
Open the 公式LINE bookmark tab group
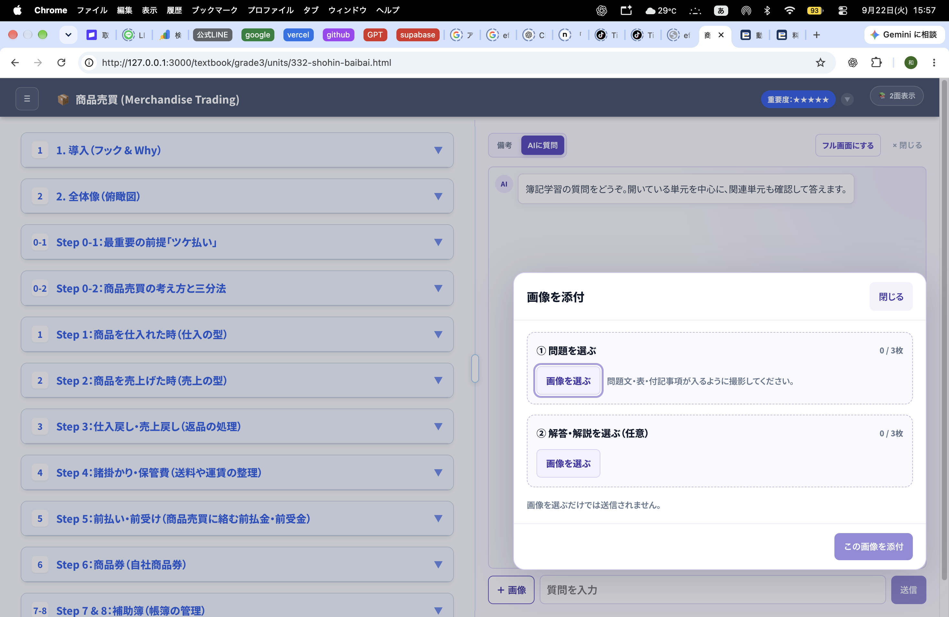pos(212,35)
